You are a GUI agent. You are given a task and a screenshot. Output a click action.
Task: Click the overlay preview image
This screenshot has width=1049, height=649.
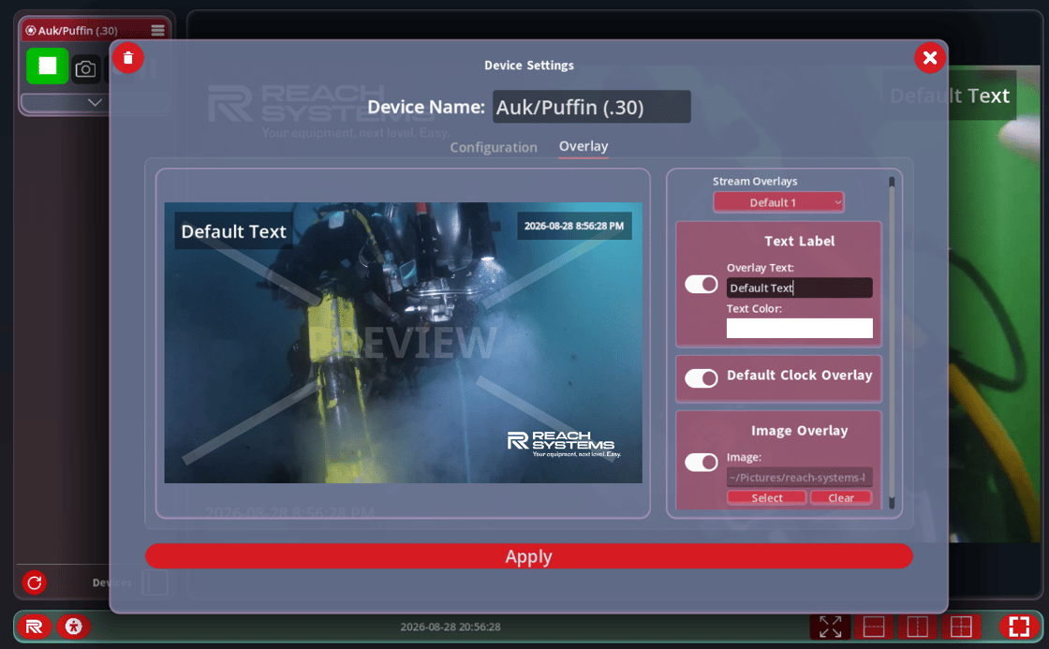tap(403, 343)
